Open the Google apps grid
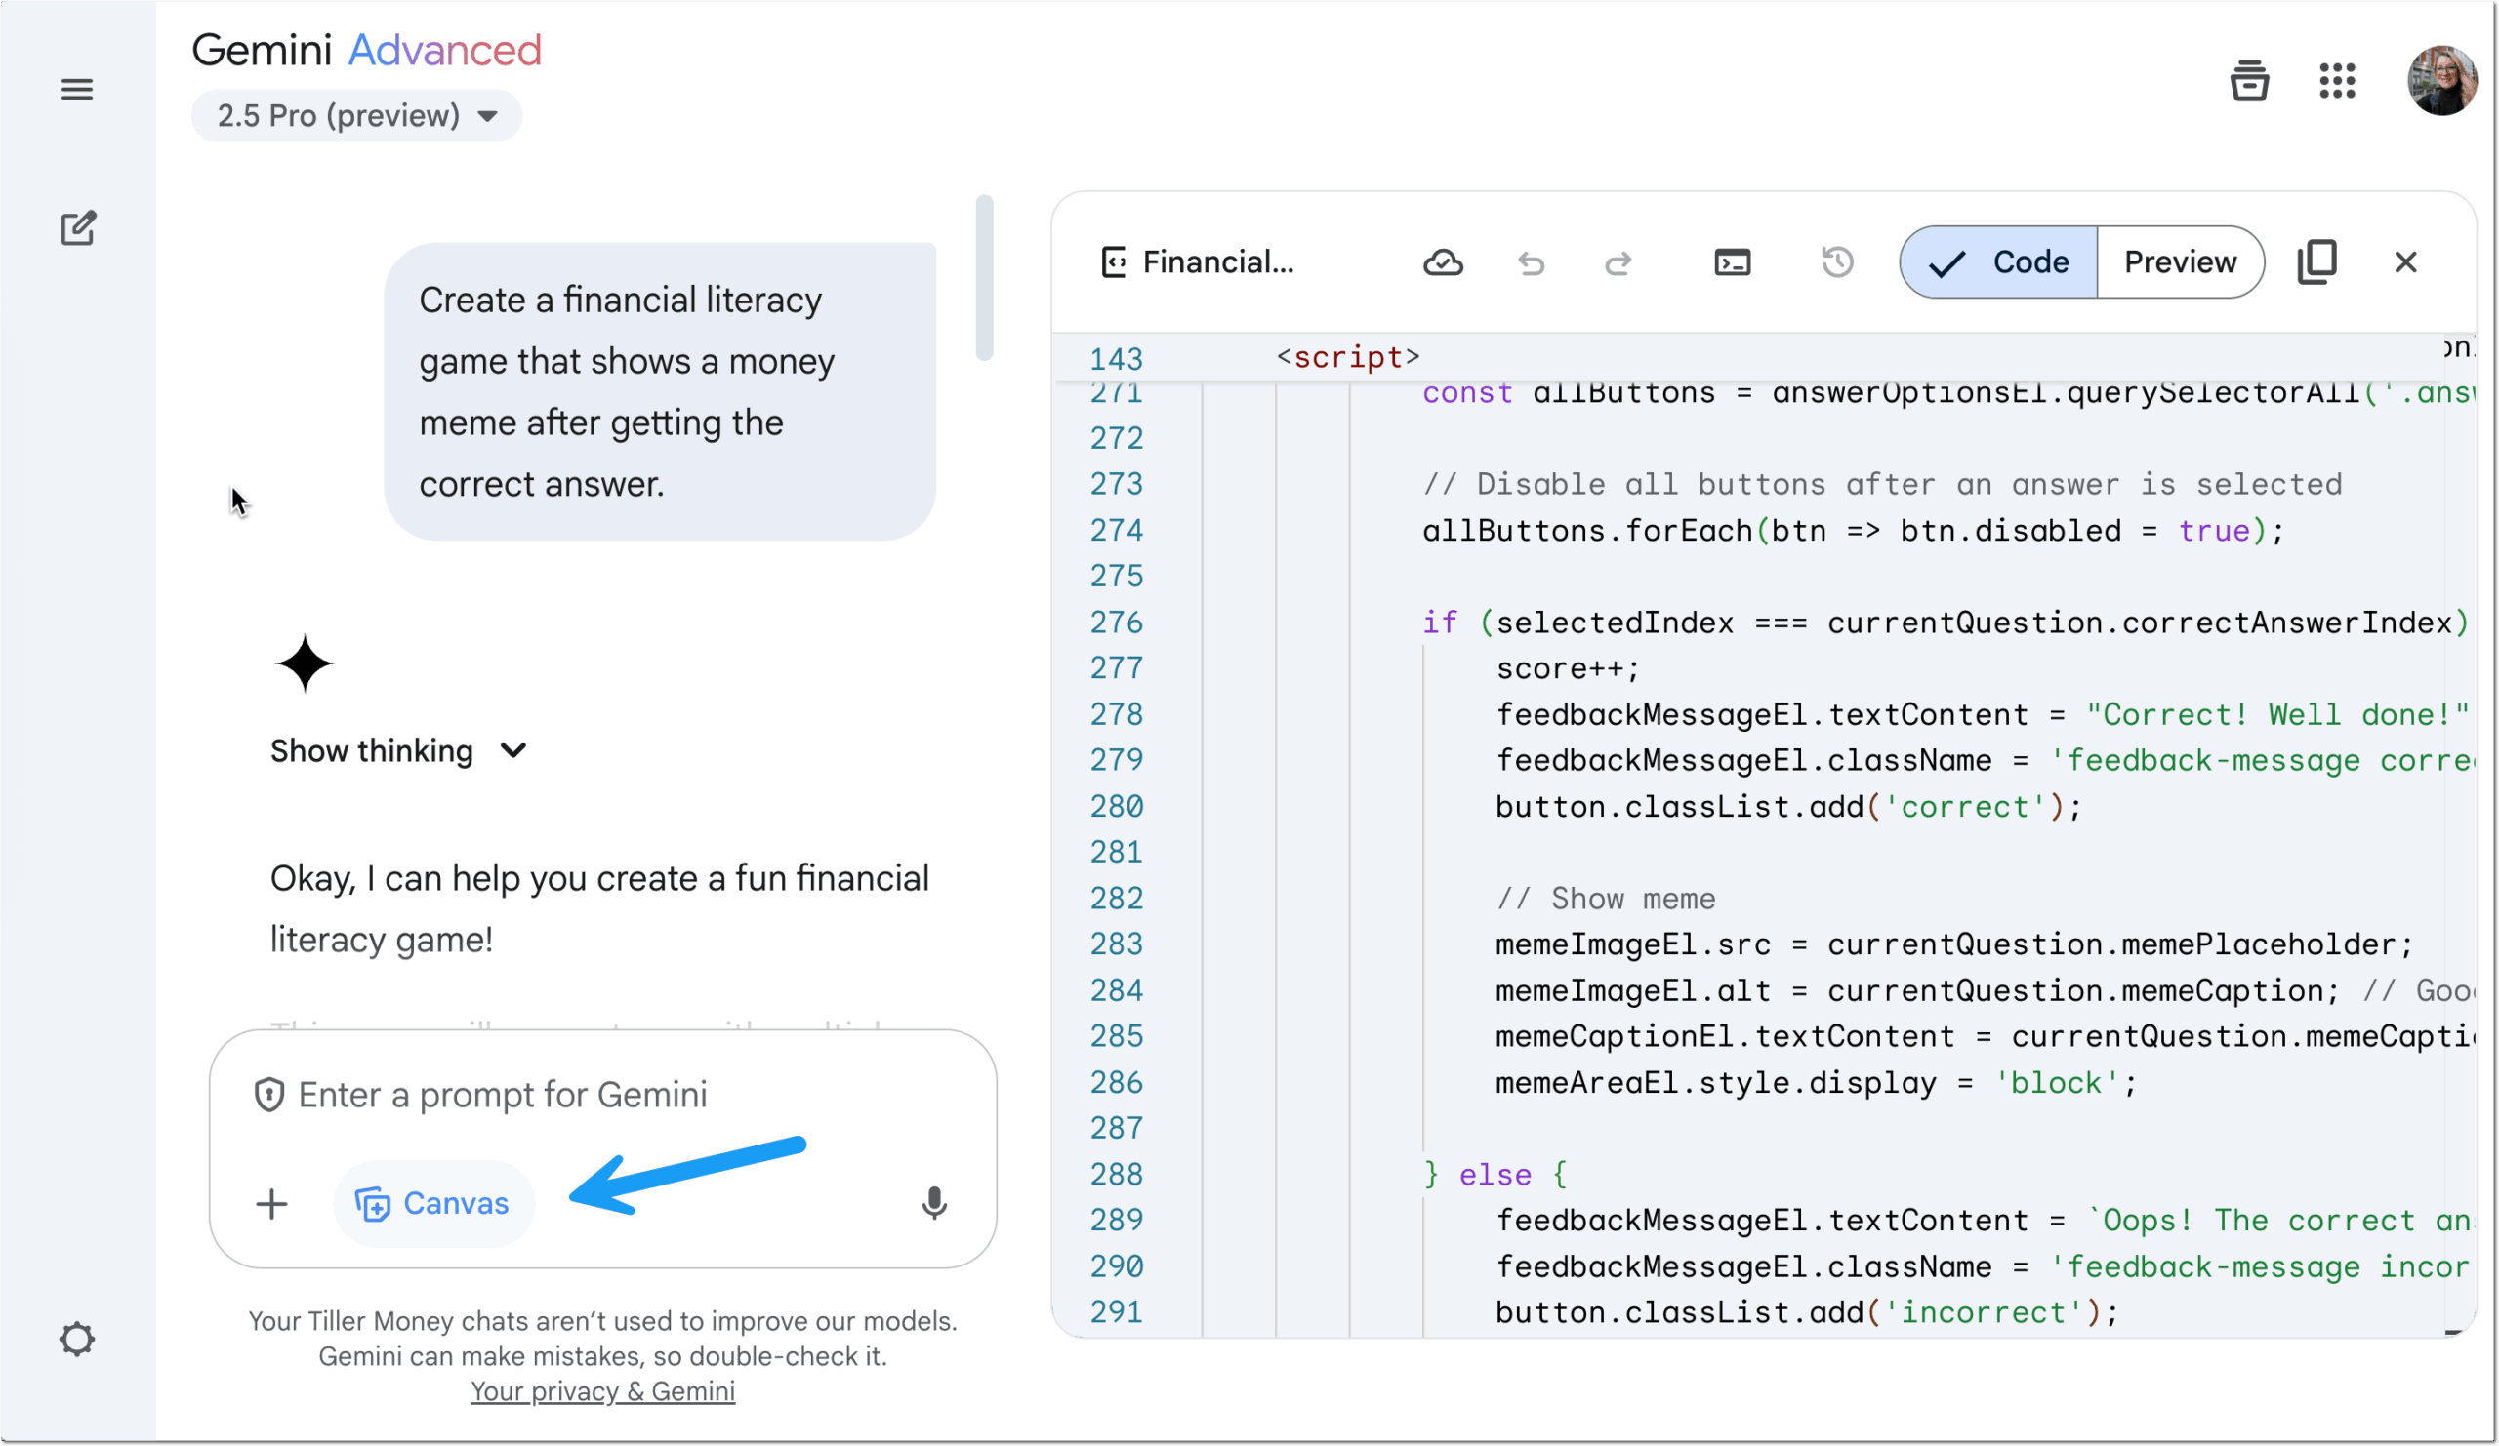2499x1446 pixels. (2336, 80)
